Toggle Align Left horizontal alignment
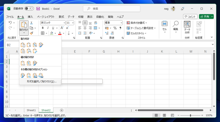 pos(80,28)
